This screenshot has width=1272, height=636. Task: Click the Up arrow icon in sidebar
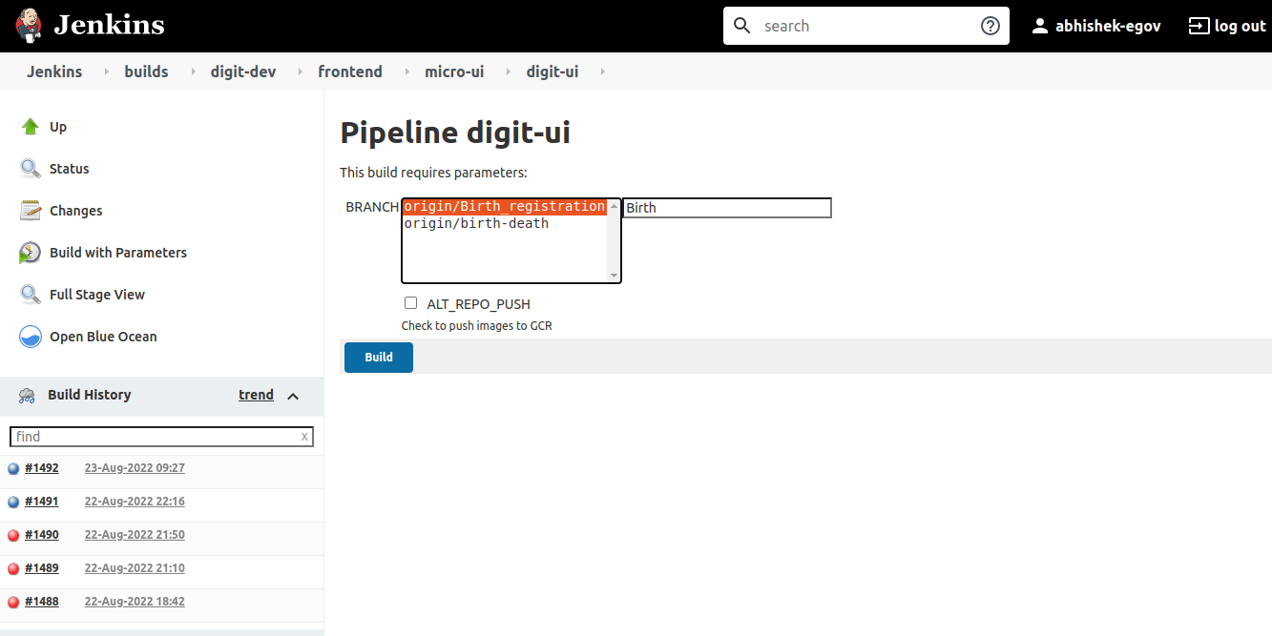point(31,127)
